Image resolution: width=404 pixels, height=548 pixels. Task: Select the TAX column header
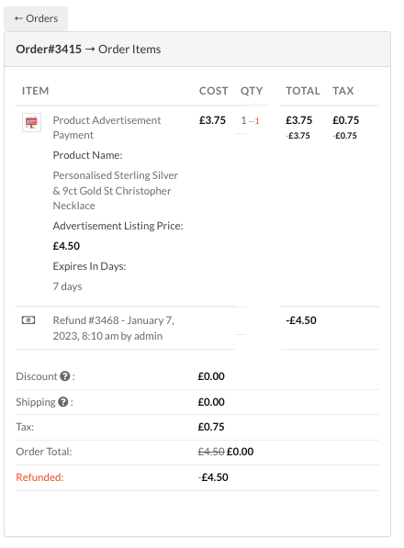pos(342,91)
